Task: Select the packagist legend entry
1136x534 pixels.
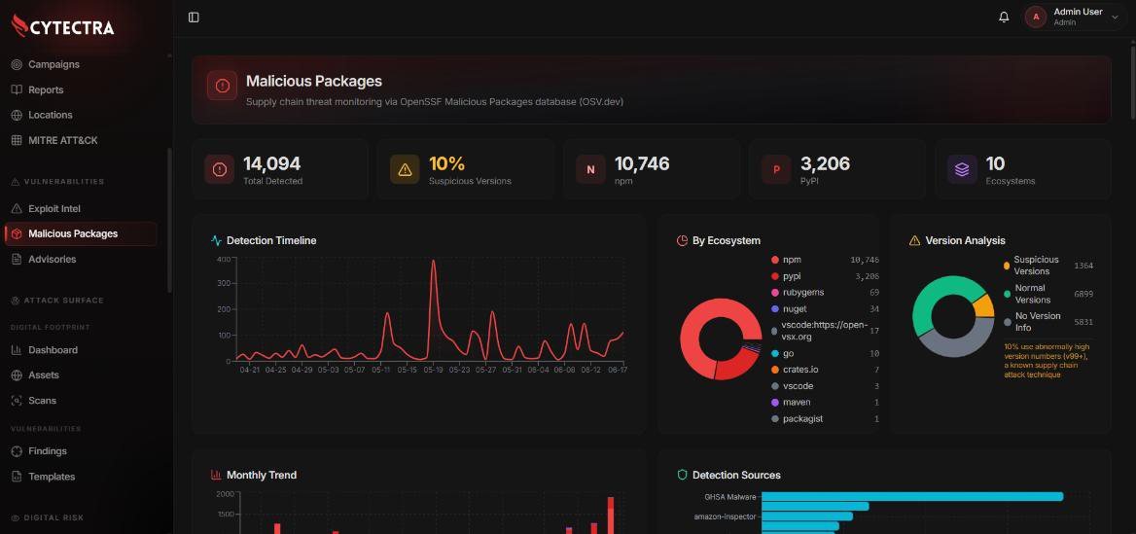Action: click(825, 419)
